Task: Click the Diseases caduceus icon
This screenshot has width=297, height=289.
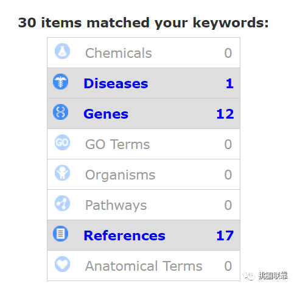Action: pyautogui.click(x=60, y=82)
